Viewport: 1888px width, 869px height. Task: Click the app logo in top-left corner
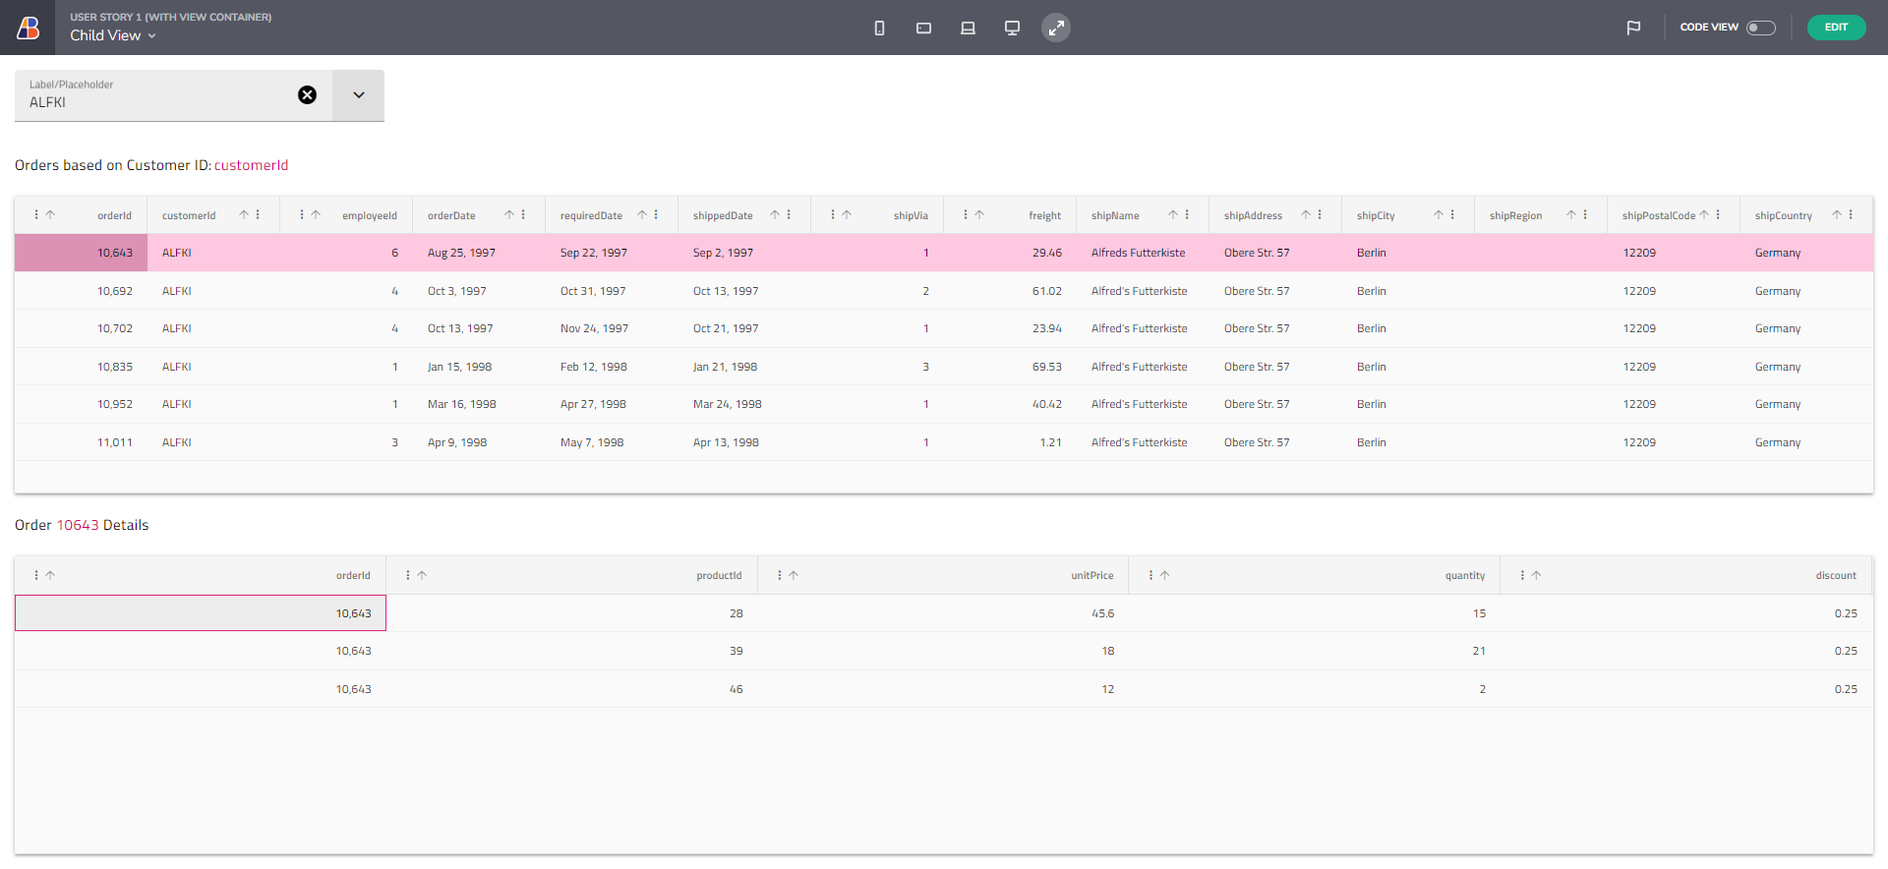29,28
